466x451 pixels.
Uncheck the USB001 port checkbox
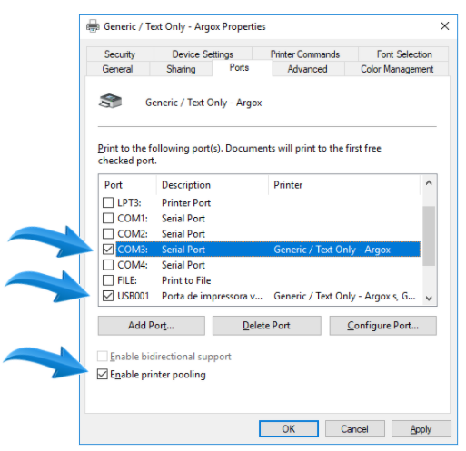coord(108,296)
